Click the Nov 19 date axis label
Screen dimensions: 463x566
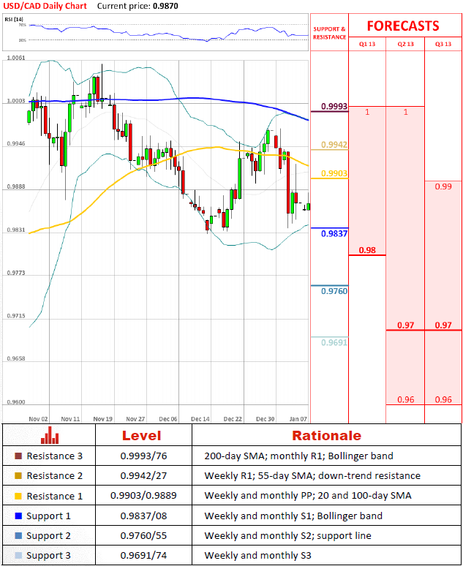[103, 419]
